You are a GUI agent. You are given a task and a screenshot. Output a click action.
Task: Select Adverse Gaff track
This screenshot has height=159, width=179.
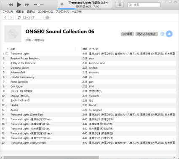click(88, 73)
